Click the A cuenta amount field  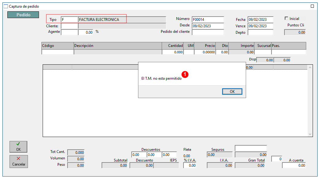point(294,165)
